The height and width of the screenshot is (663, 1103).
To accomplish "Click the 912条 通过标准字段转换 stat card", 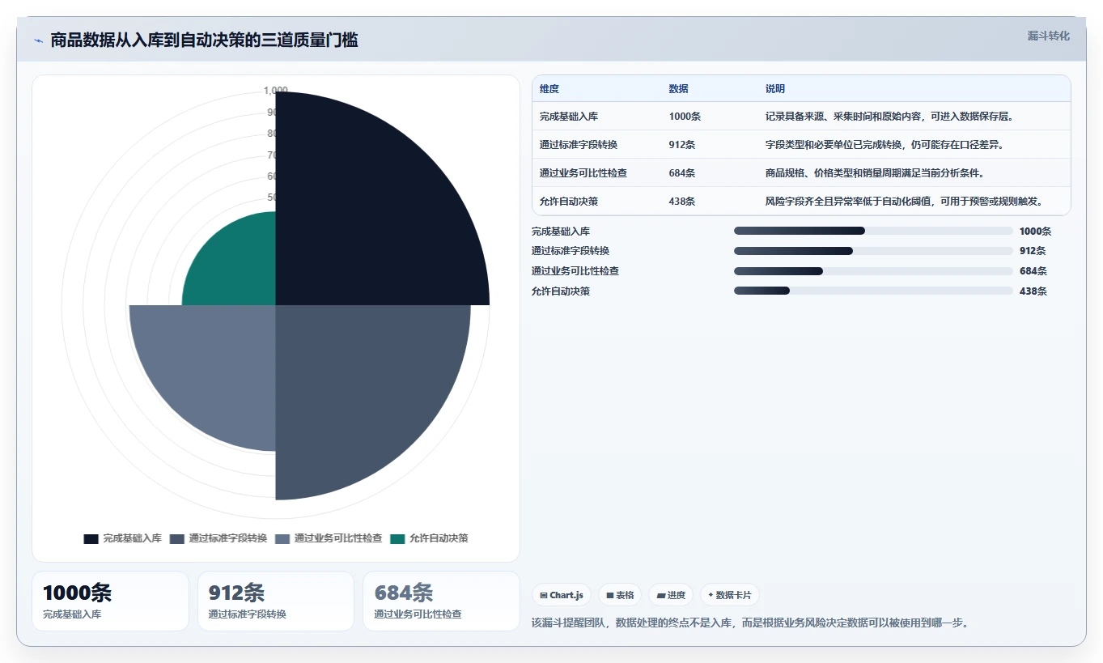I will click(x=276, y=601).
